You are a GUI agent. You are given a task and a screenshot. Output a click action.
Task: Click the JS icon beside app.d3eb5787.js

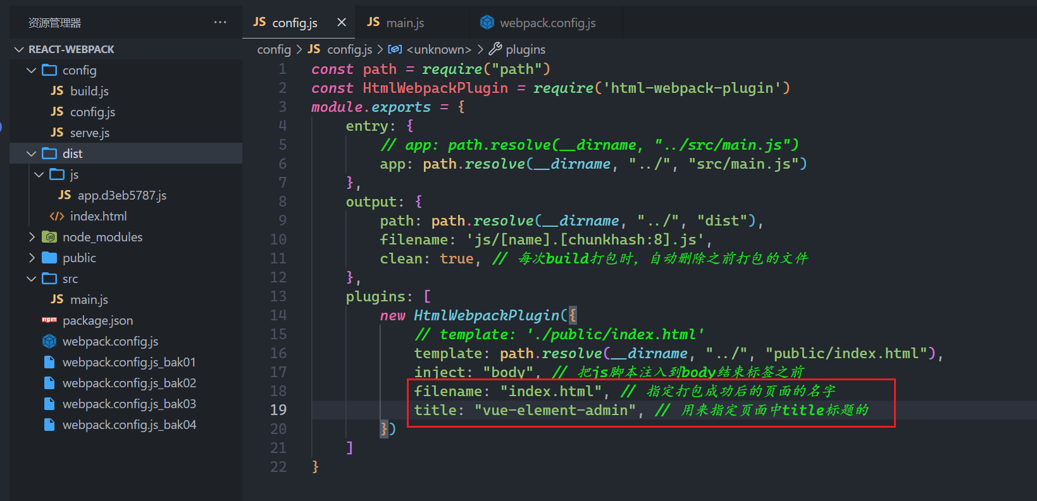point(65,195)
